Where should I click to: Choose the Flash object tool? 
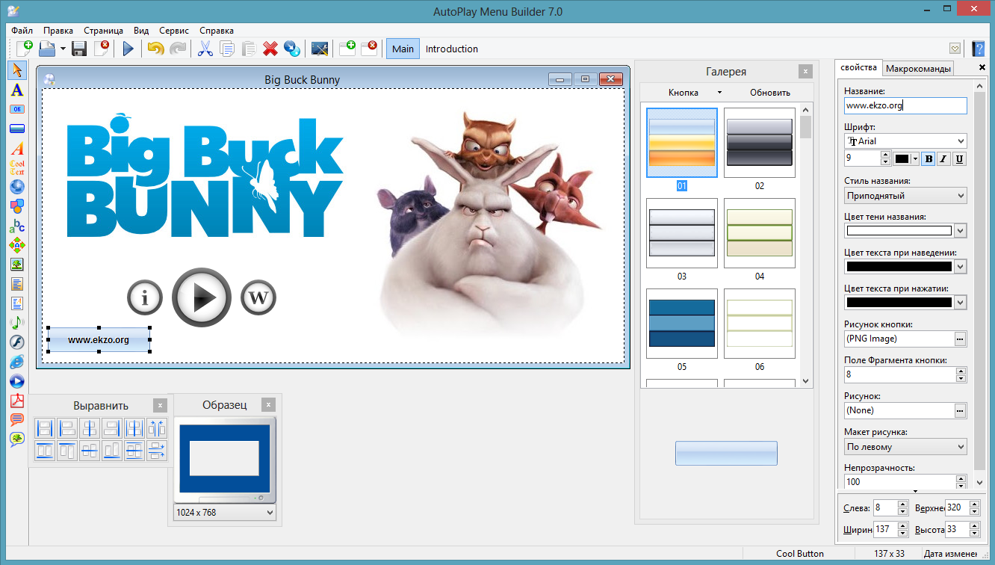pos(16,342)
